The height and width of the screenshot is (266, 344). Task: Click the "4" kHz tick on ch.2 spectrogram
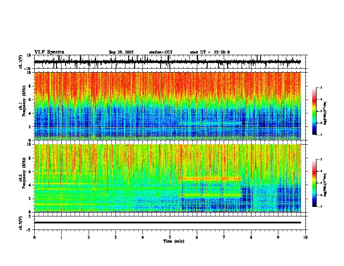30,185
